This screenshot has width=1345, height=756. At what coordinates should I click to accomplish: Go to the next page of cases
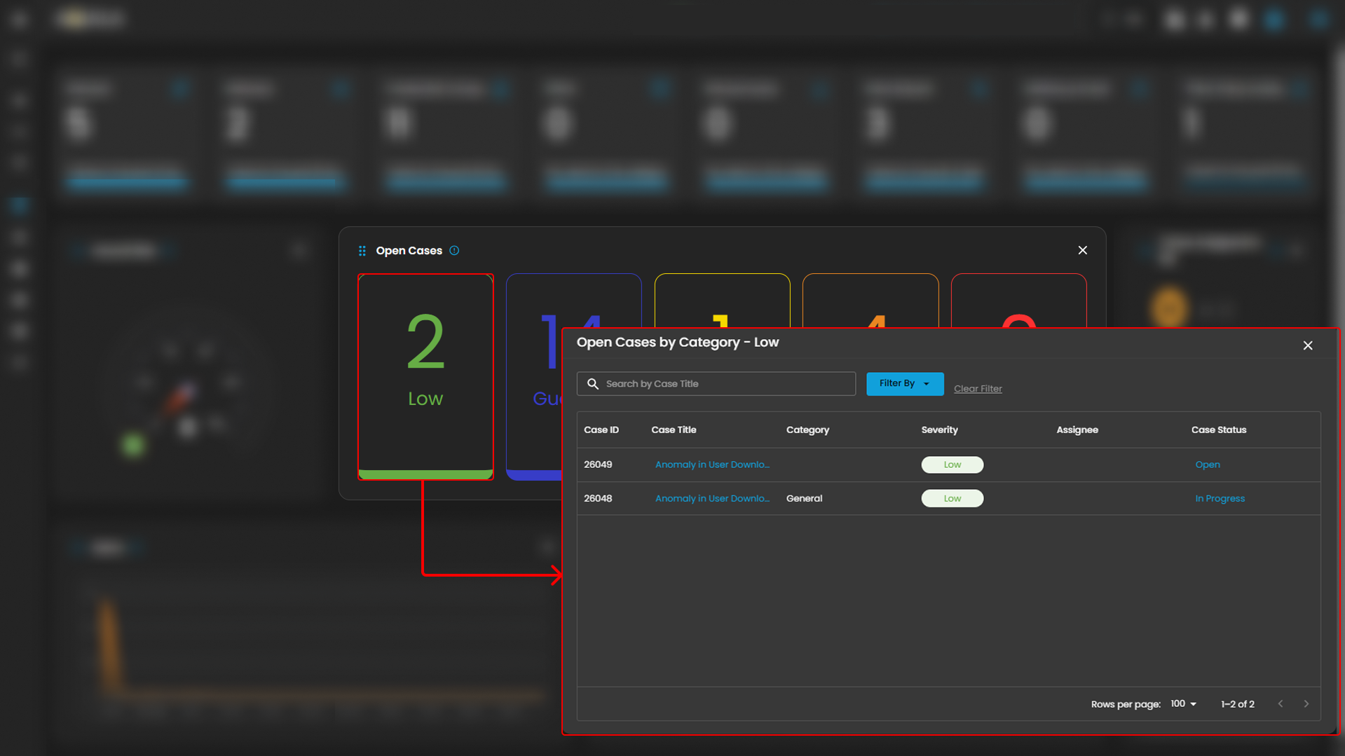coord(1306,704)
